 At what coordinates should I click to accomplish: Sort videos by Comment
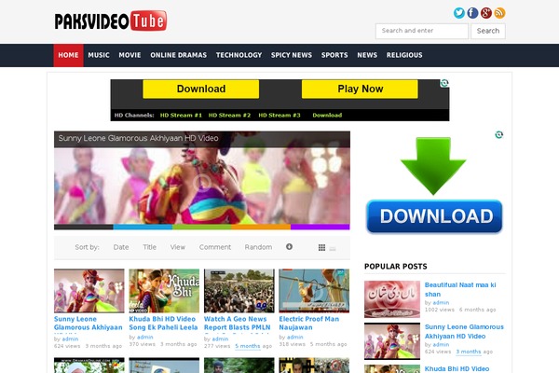pos(215,247)
